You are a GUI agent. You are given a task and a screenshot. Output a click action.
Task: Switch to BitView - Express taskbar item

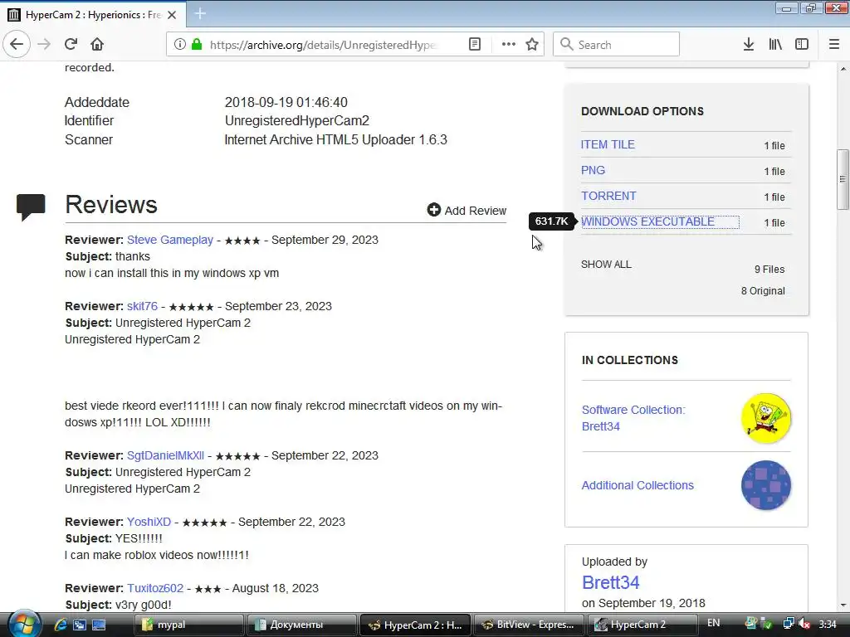click(x=529, y=625)
